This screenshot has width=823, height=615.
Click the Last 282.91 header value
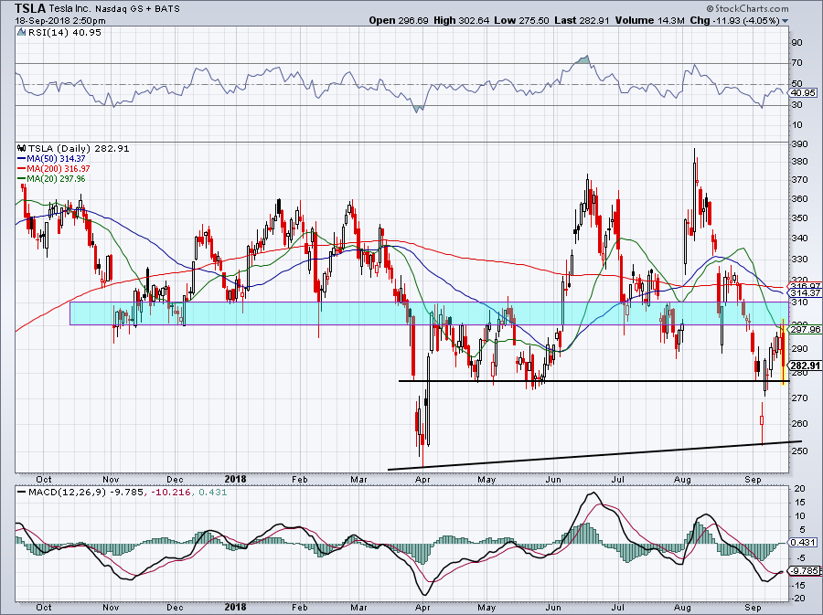(x=582, y=20)
